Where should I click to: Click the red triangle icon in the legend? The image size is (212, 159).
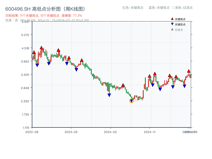(x=172, y=19)
